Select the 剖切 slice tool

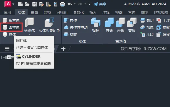click(147, 20)
